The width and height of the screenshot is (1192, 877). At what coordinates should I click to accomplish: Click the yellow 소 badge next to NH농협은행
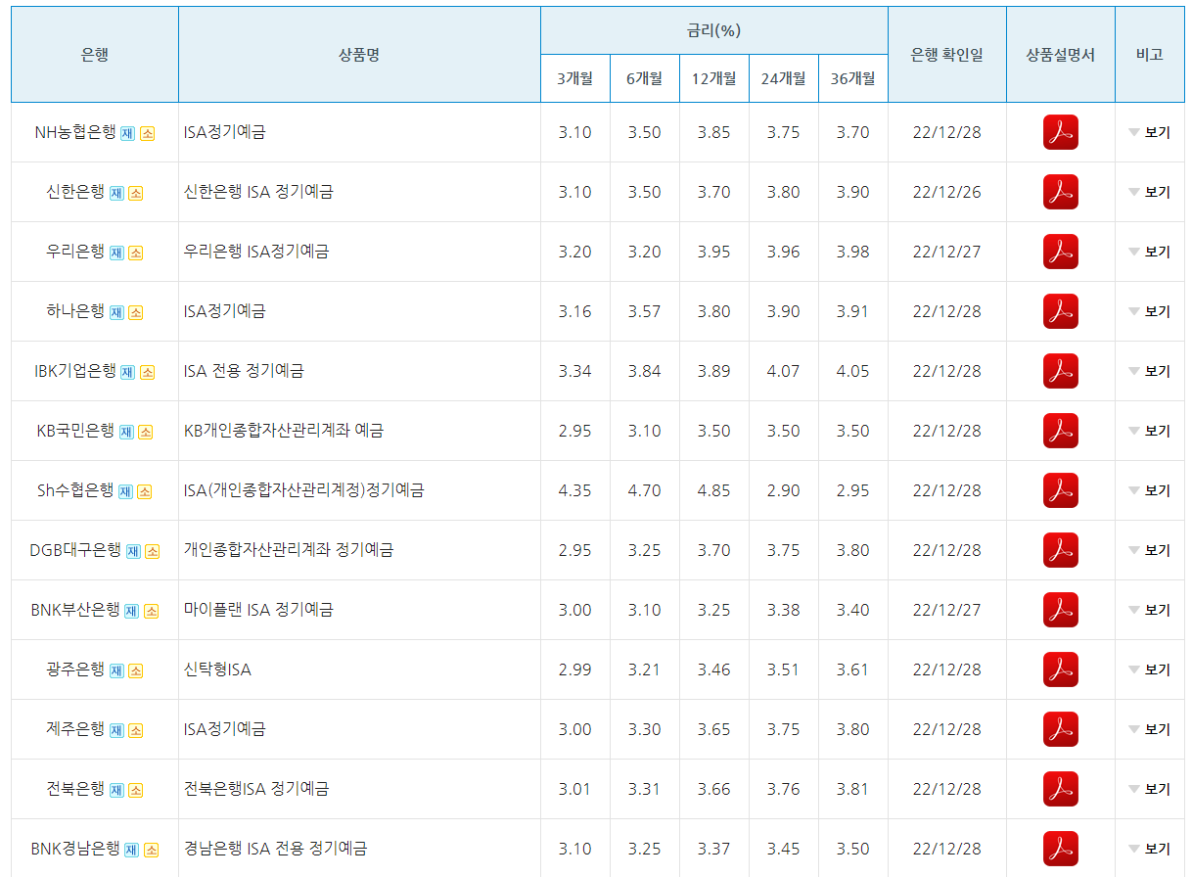tap(147, 134)
